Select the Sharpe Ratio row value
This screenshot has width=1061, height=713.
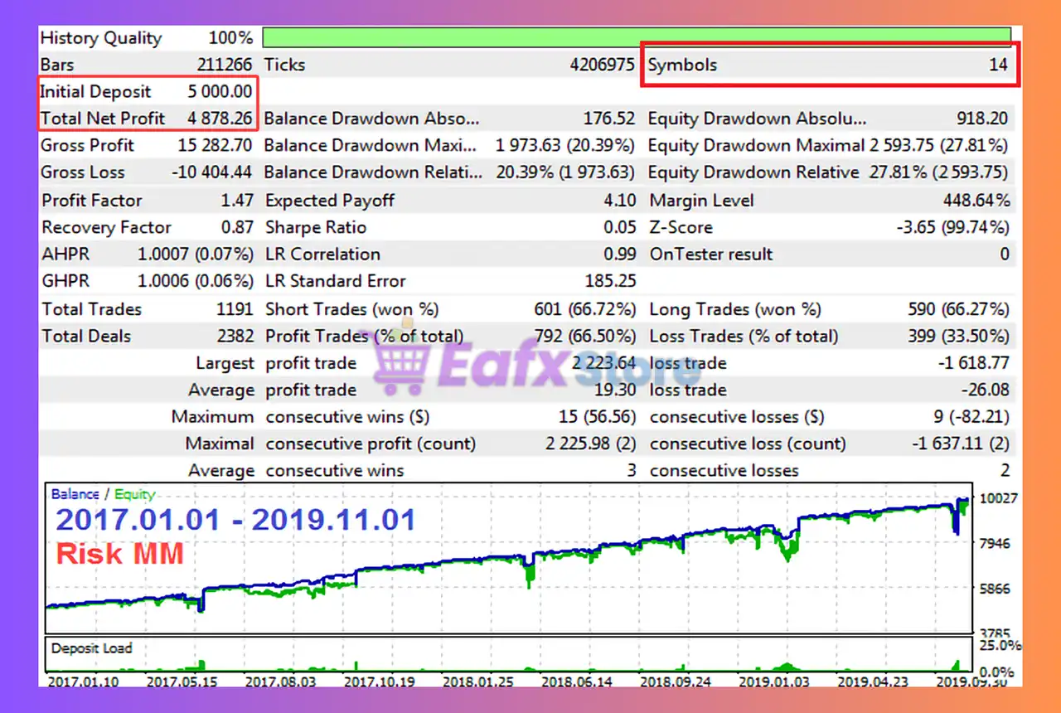(x=620, y=227)
